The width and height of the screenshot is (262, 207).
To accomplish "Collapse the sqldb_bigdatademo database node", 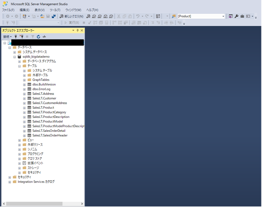I will [x=14, y=57].
